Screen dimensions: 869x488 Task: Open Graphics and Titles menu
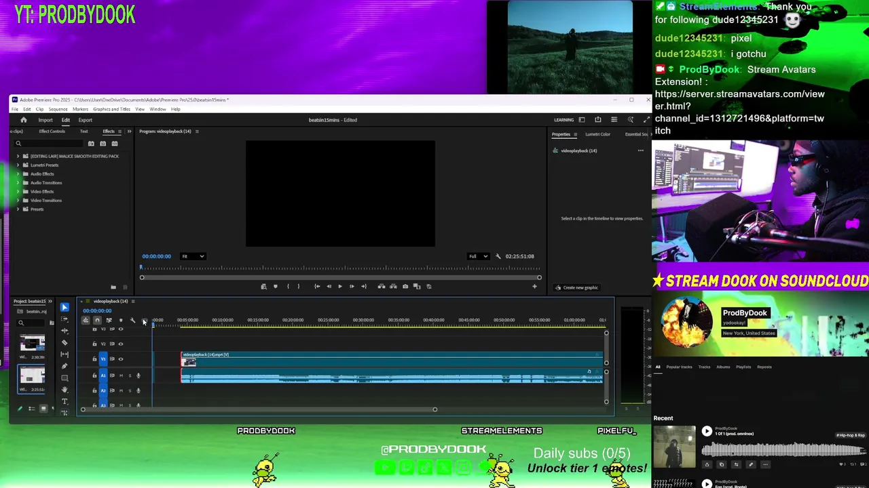click(111, 109)
